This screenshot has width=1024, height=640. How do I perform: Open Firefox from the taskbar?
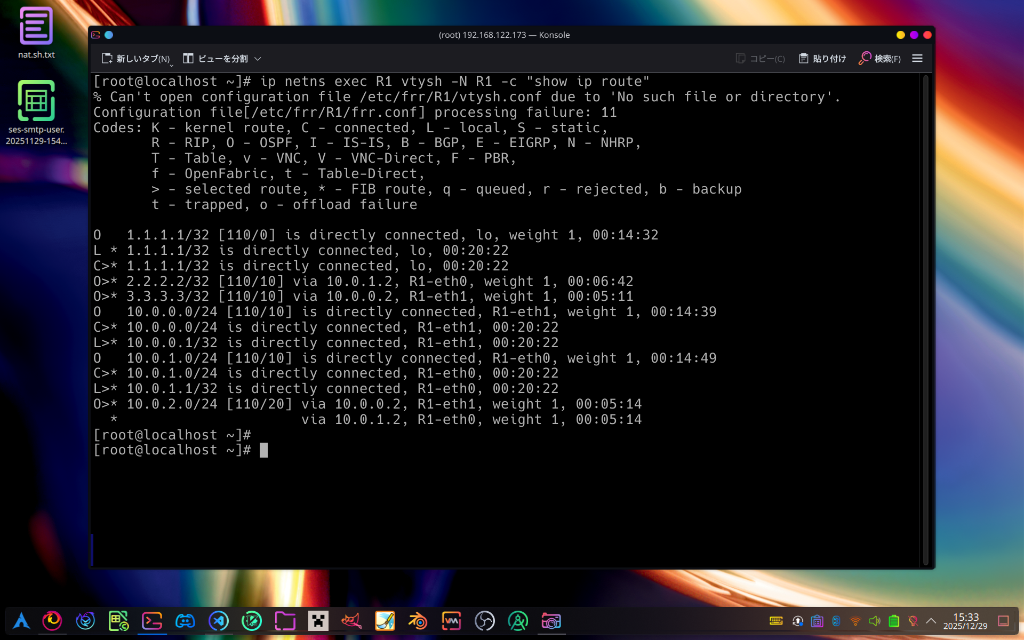(x=52, y=621)
